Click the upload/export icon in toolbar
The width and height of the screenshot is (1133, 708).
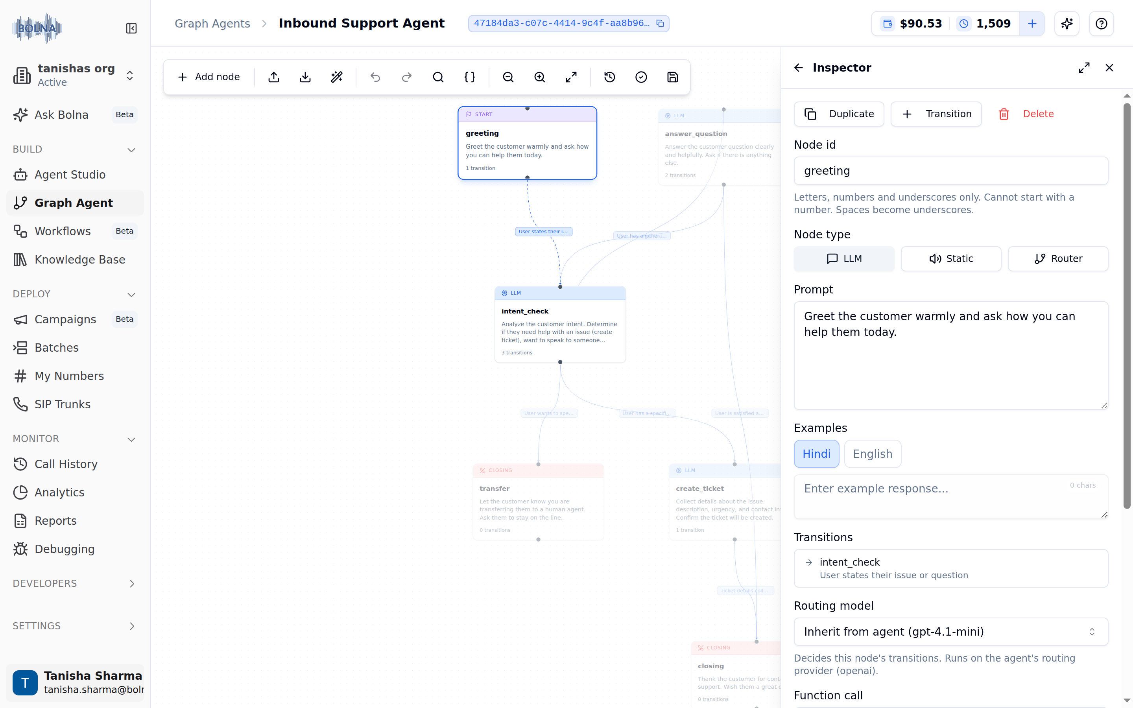(274, 77)
